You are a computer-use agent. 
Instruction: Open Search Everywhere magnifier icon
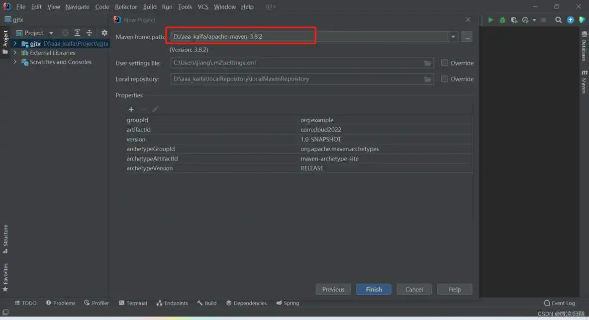559,20
